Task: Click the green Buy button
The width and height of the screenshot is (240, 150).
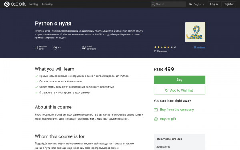Action: coord(179,80)
